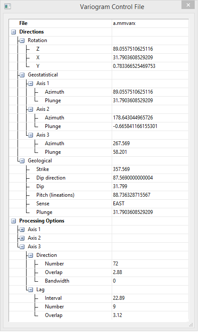The width and height of the screenshot is (199, 332).
Task: Click the window icon in title bar
Action: 8,6
